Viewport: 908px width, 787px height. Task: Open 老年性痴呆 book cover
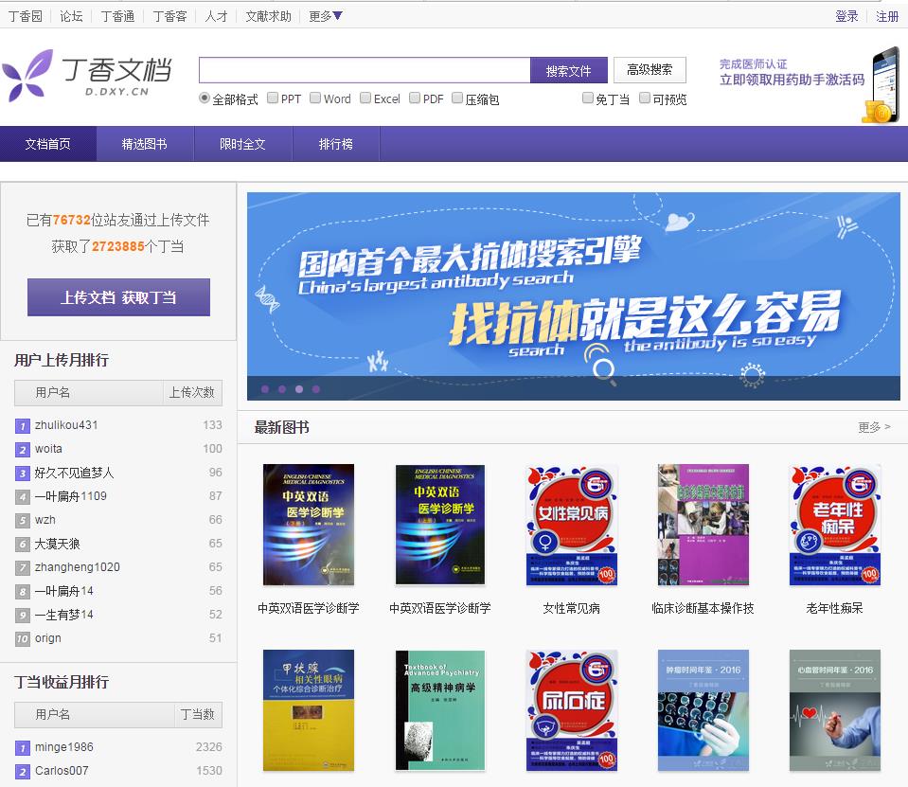point(834,525)
